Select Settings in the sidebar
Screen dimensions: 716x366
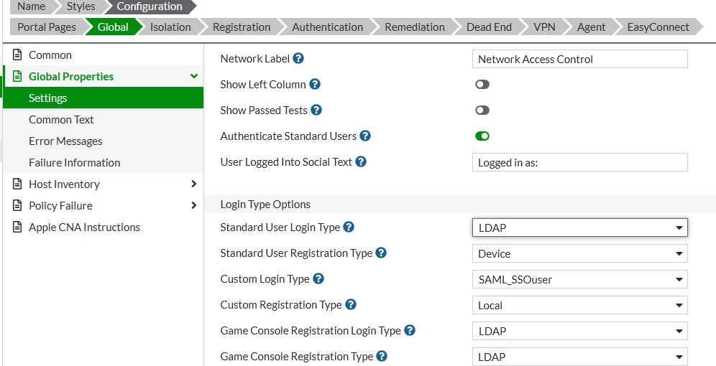click(x=104, y=98)
